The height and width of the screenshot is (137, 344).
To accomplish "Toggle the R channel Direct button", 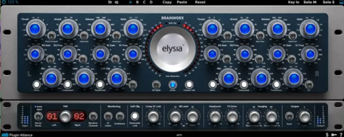I will tap(213, 84).
